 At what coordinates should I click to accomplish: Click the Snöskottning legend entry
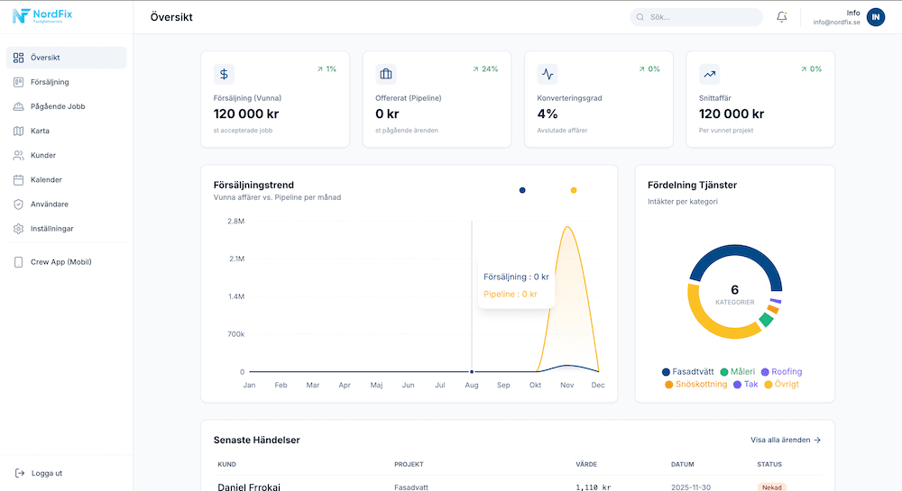696,384
